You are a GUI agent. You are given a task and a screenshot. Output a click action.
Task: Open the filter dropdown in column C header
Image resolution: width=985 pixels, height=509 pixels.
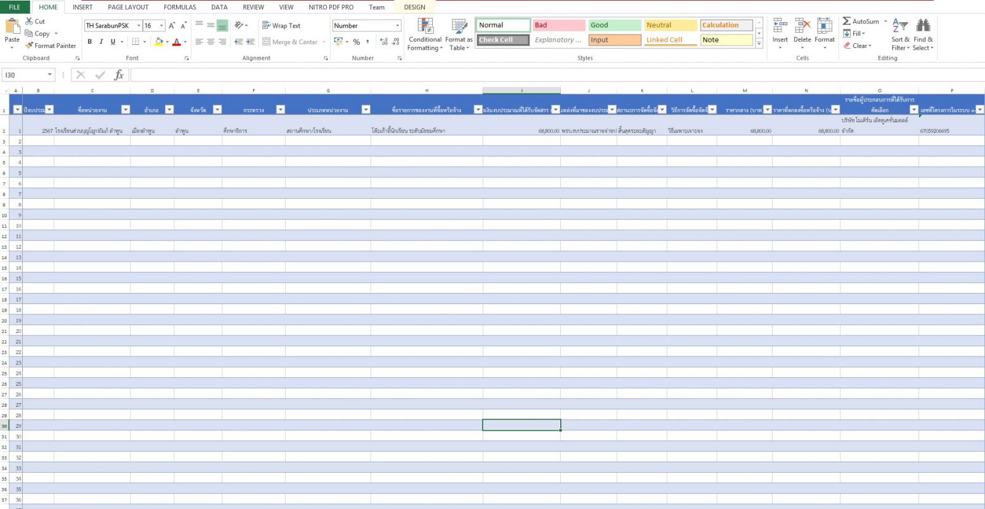tap(126, 110)
